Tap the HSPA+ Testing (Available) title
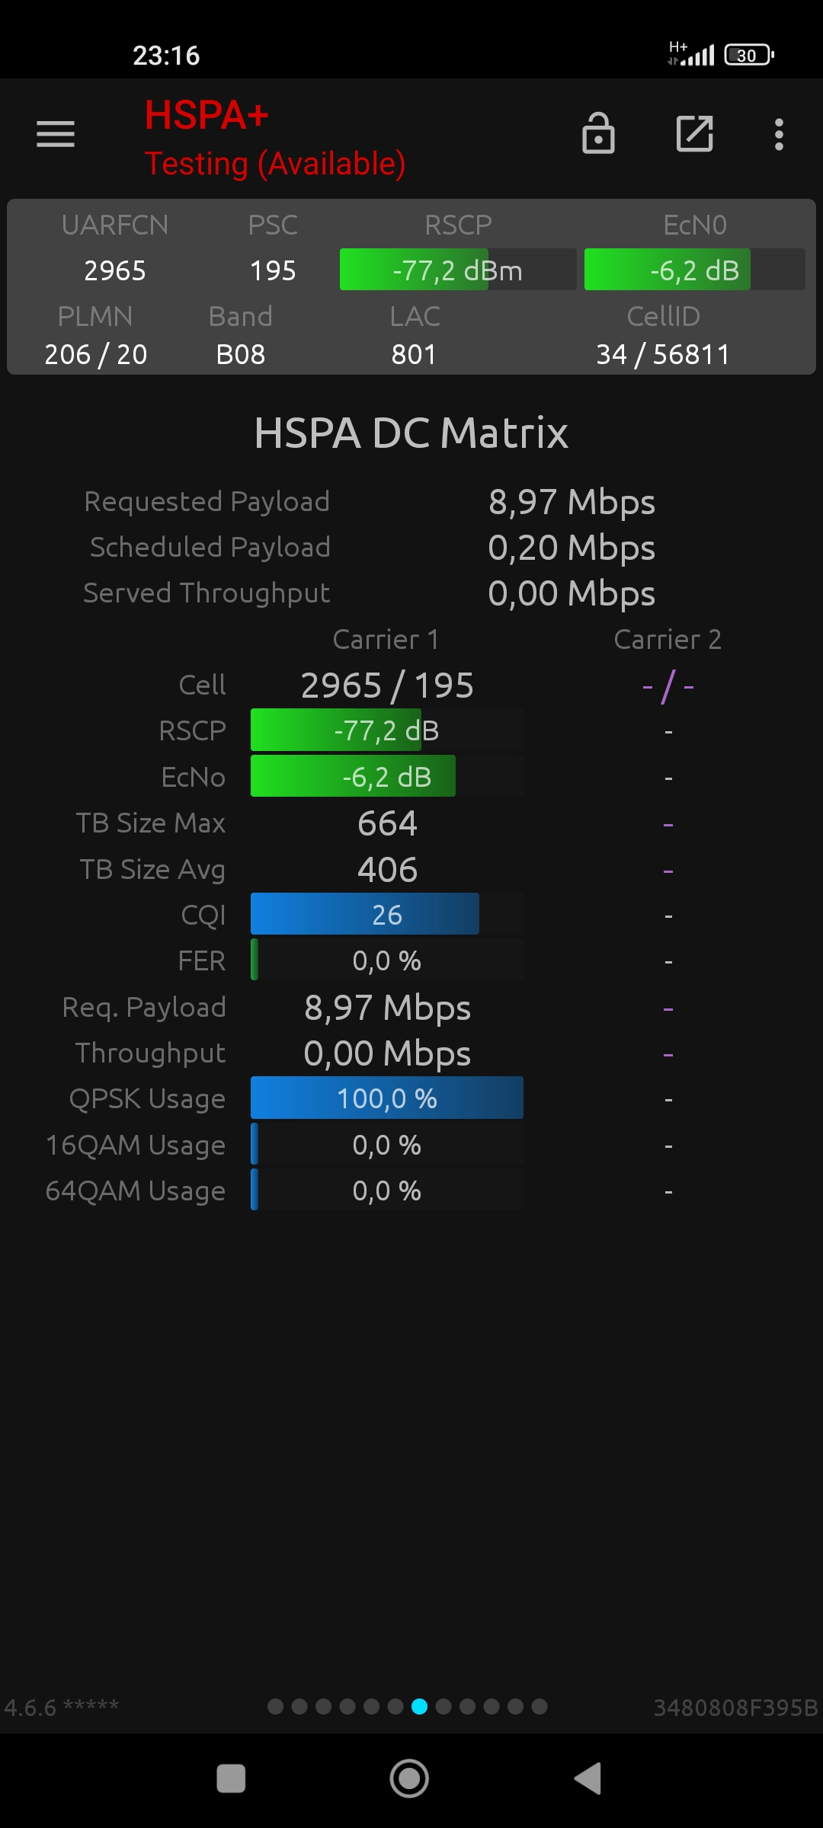 pos(275,138)
